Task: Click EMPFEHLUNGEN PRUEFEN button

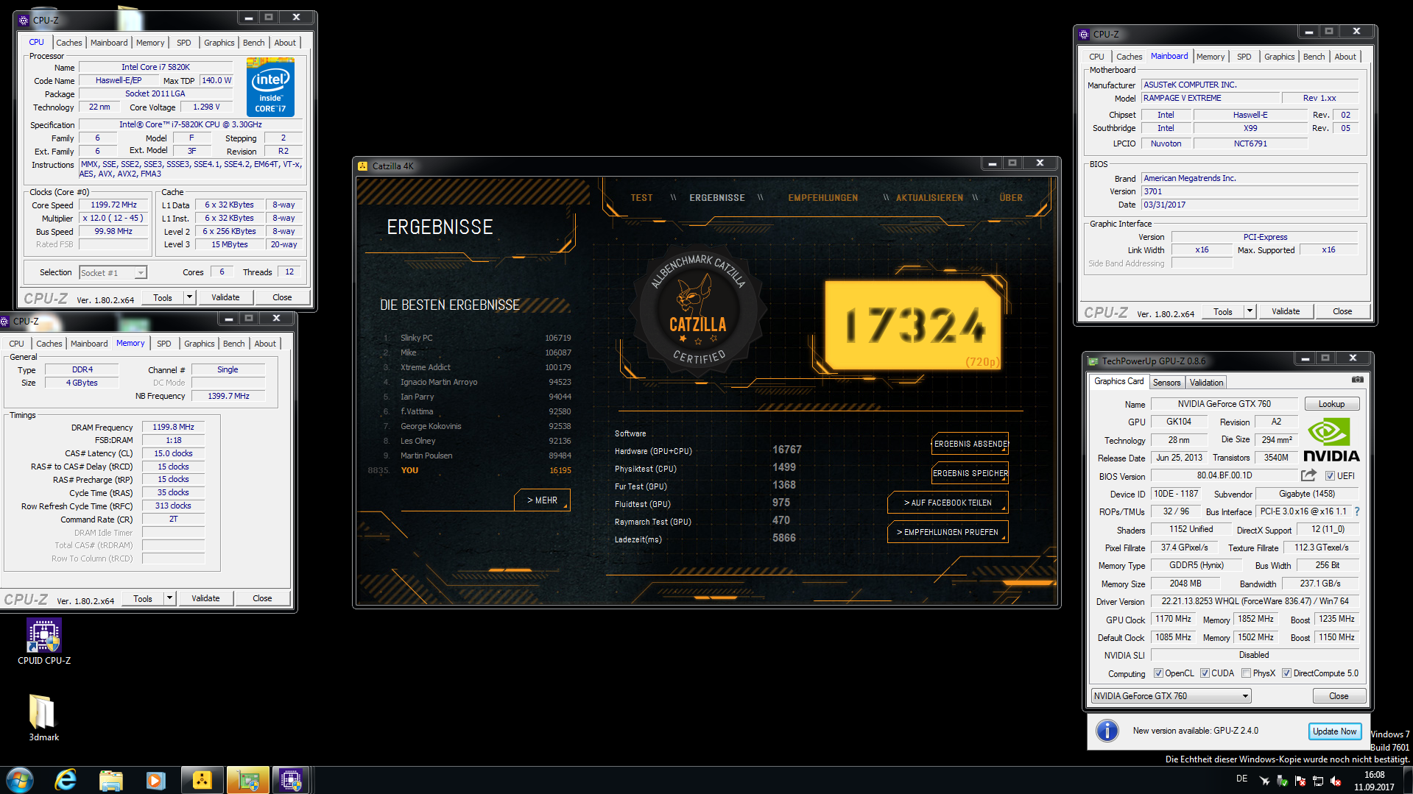Action: pyautogui.click(x=948, y=532)
